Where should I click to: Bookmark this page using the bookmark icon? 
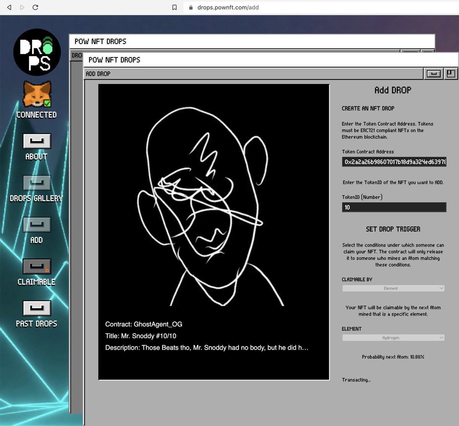(x=174, y=7)
